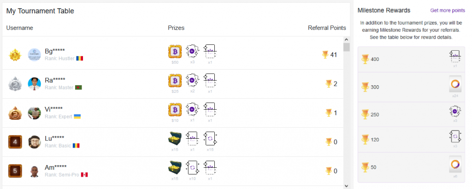Click the first-place gold medal badge
The height and width of the screenshot is (189, 472).
[15, 55]
